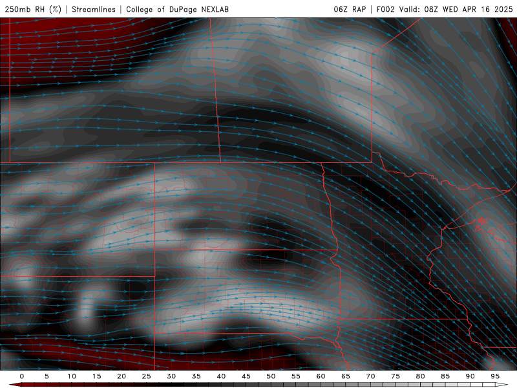Click the '25' label on the colorbar
This screenshot has width=517, height=388.
click(147, 376)
